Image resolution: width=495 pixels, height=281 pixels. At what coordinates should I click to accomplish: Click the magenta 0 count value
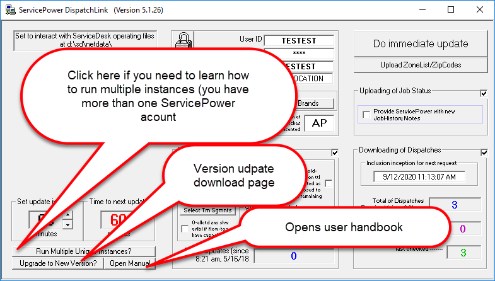pyautogui.click(x=463, y=228)
